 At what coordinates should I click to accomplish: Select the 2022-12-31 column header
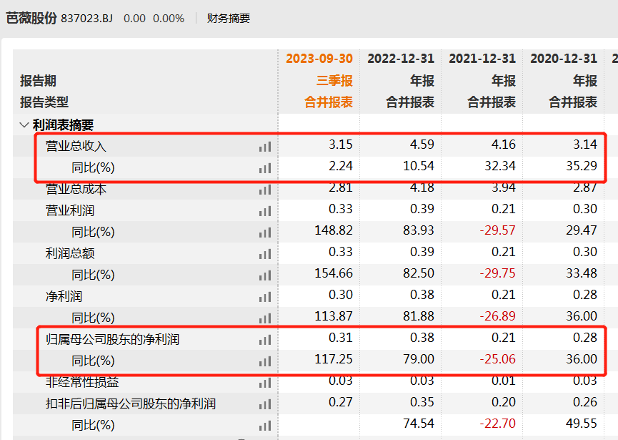[x=400, y=59]
